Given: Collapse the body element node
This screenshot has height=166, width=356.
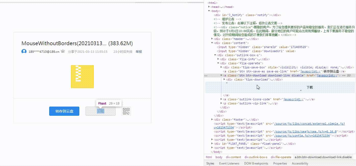Looking at the screenshot, I should 209,11.
